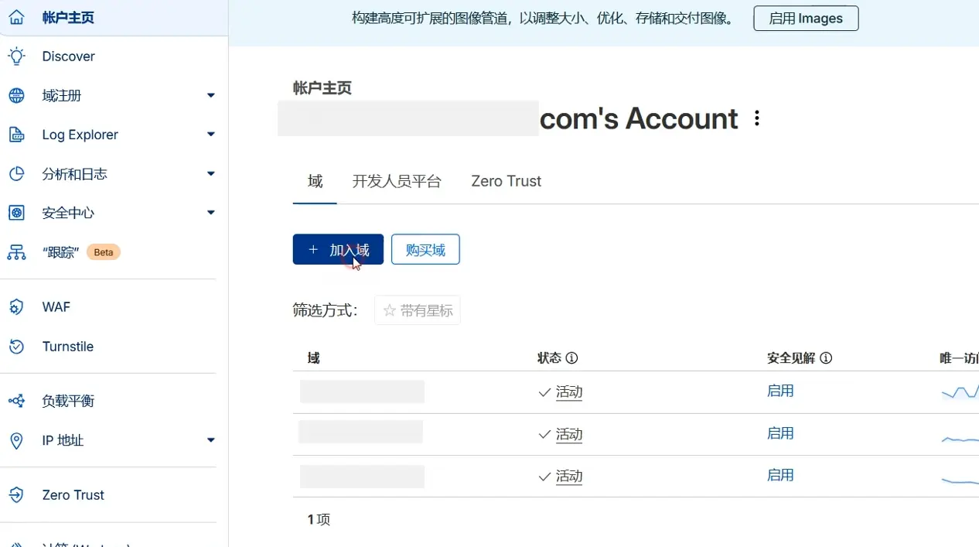Click the pie chart icon for 分析和日志

click(x=16, y=174)
